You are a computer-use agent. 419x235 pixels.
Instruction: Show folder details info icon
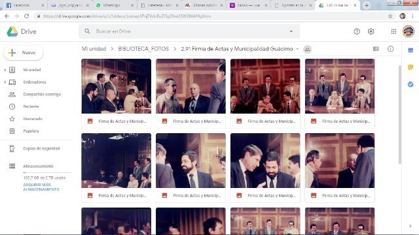click(390, 49)
